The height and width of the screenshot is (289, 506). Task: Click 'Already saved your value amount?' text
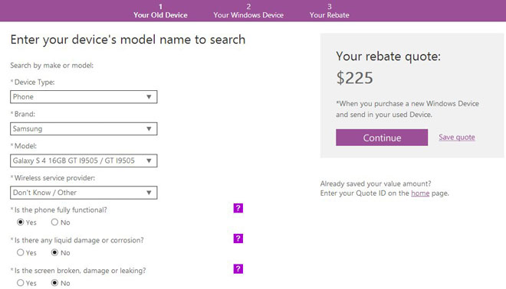point(376,183)
